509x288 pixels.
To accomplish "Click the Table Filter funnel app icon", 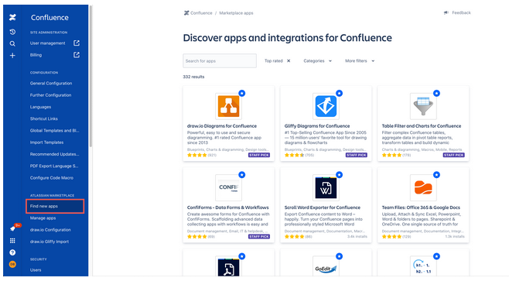I will pos(423,106).
